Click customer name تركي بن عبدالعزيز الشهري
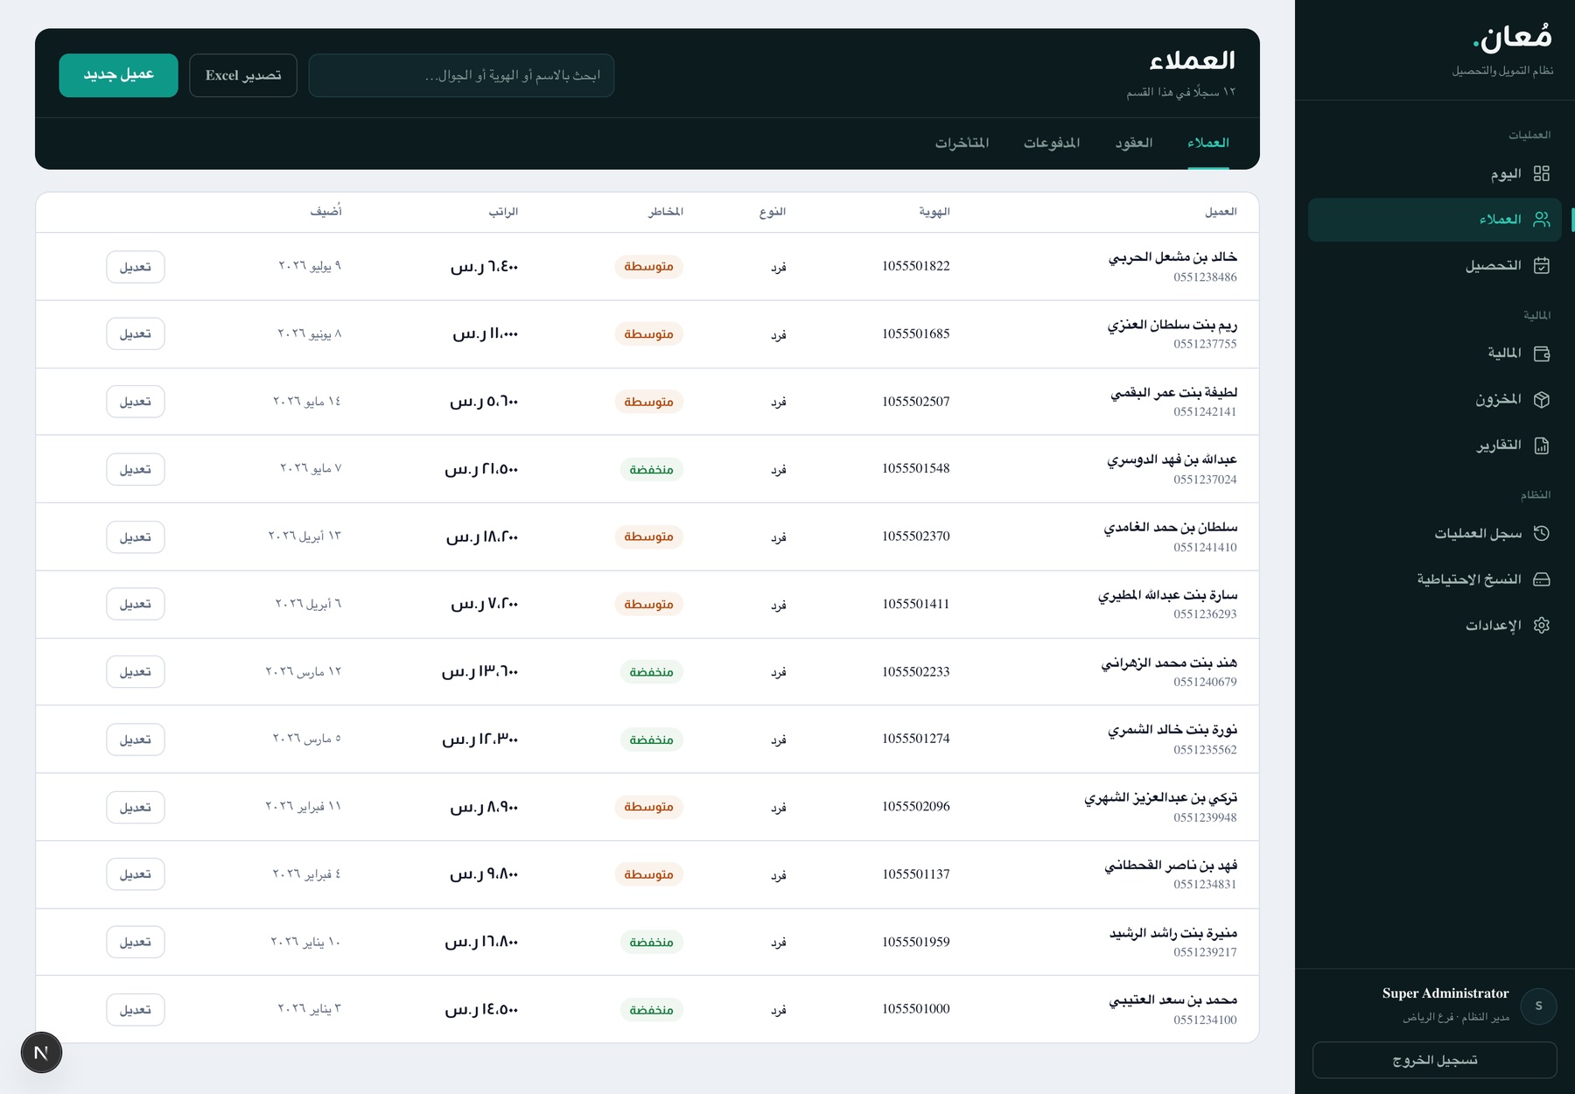Screen dimensions: 1575x1094 (x=1161, y=798)
